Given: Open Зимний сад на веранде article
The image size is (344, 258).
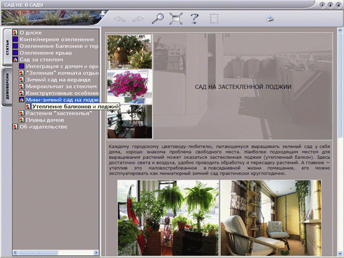Looking at the screenshot, I should pyautogui.click(x=58, y=80).
